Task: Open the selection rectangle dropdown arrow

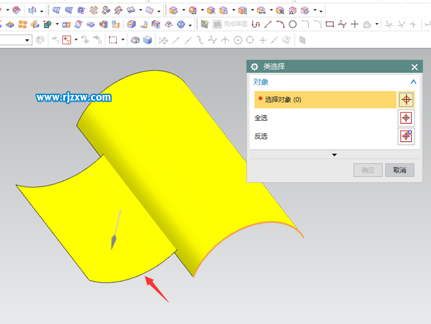Action: point(123,40)
